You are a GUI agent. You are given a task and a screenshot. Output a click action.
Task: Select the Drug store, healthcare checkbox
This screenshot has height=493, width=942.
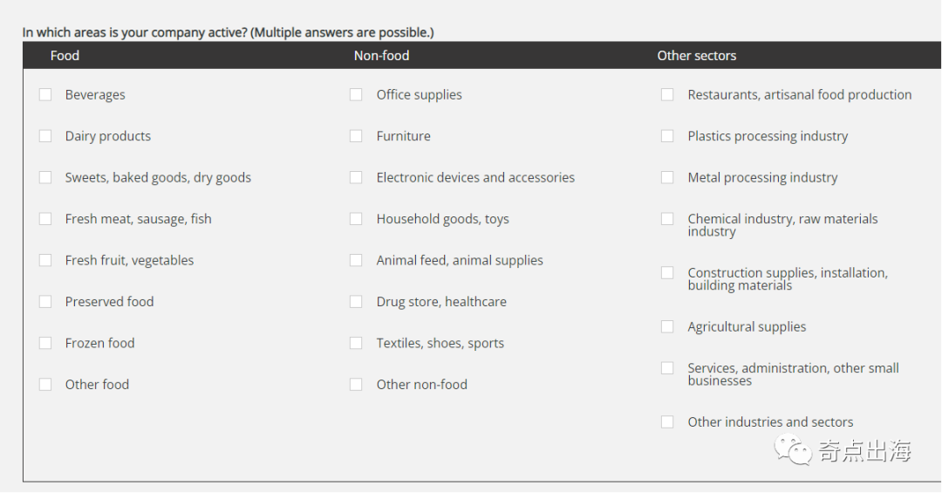click(356, 302)
